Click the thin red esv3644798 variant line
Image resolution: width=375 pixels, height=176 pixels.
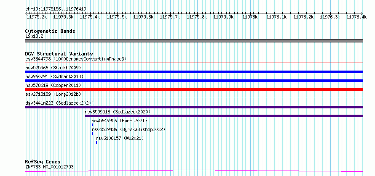[194, 63]
